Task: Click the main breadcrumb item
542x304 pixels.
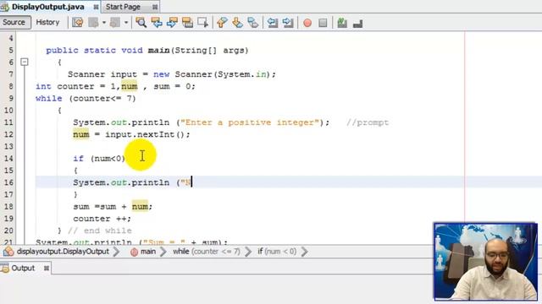Action: pyautogui.click(x=148, y=252)
